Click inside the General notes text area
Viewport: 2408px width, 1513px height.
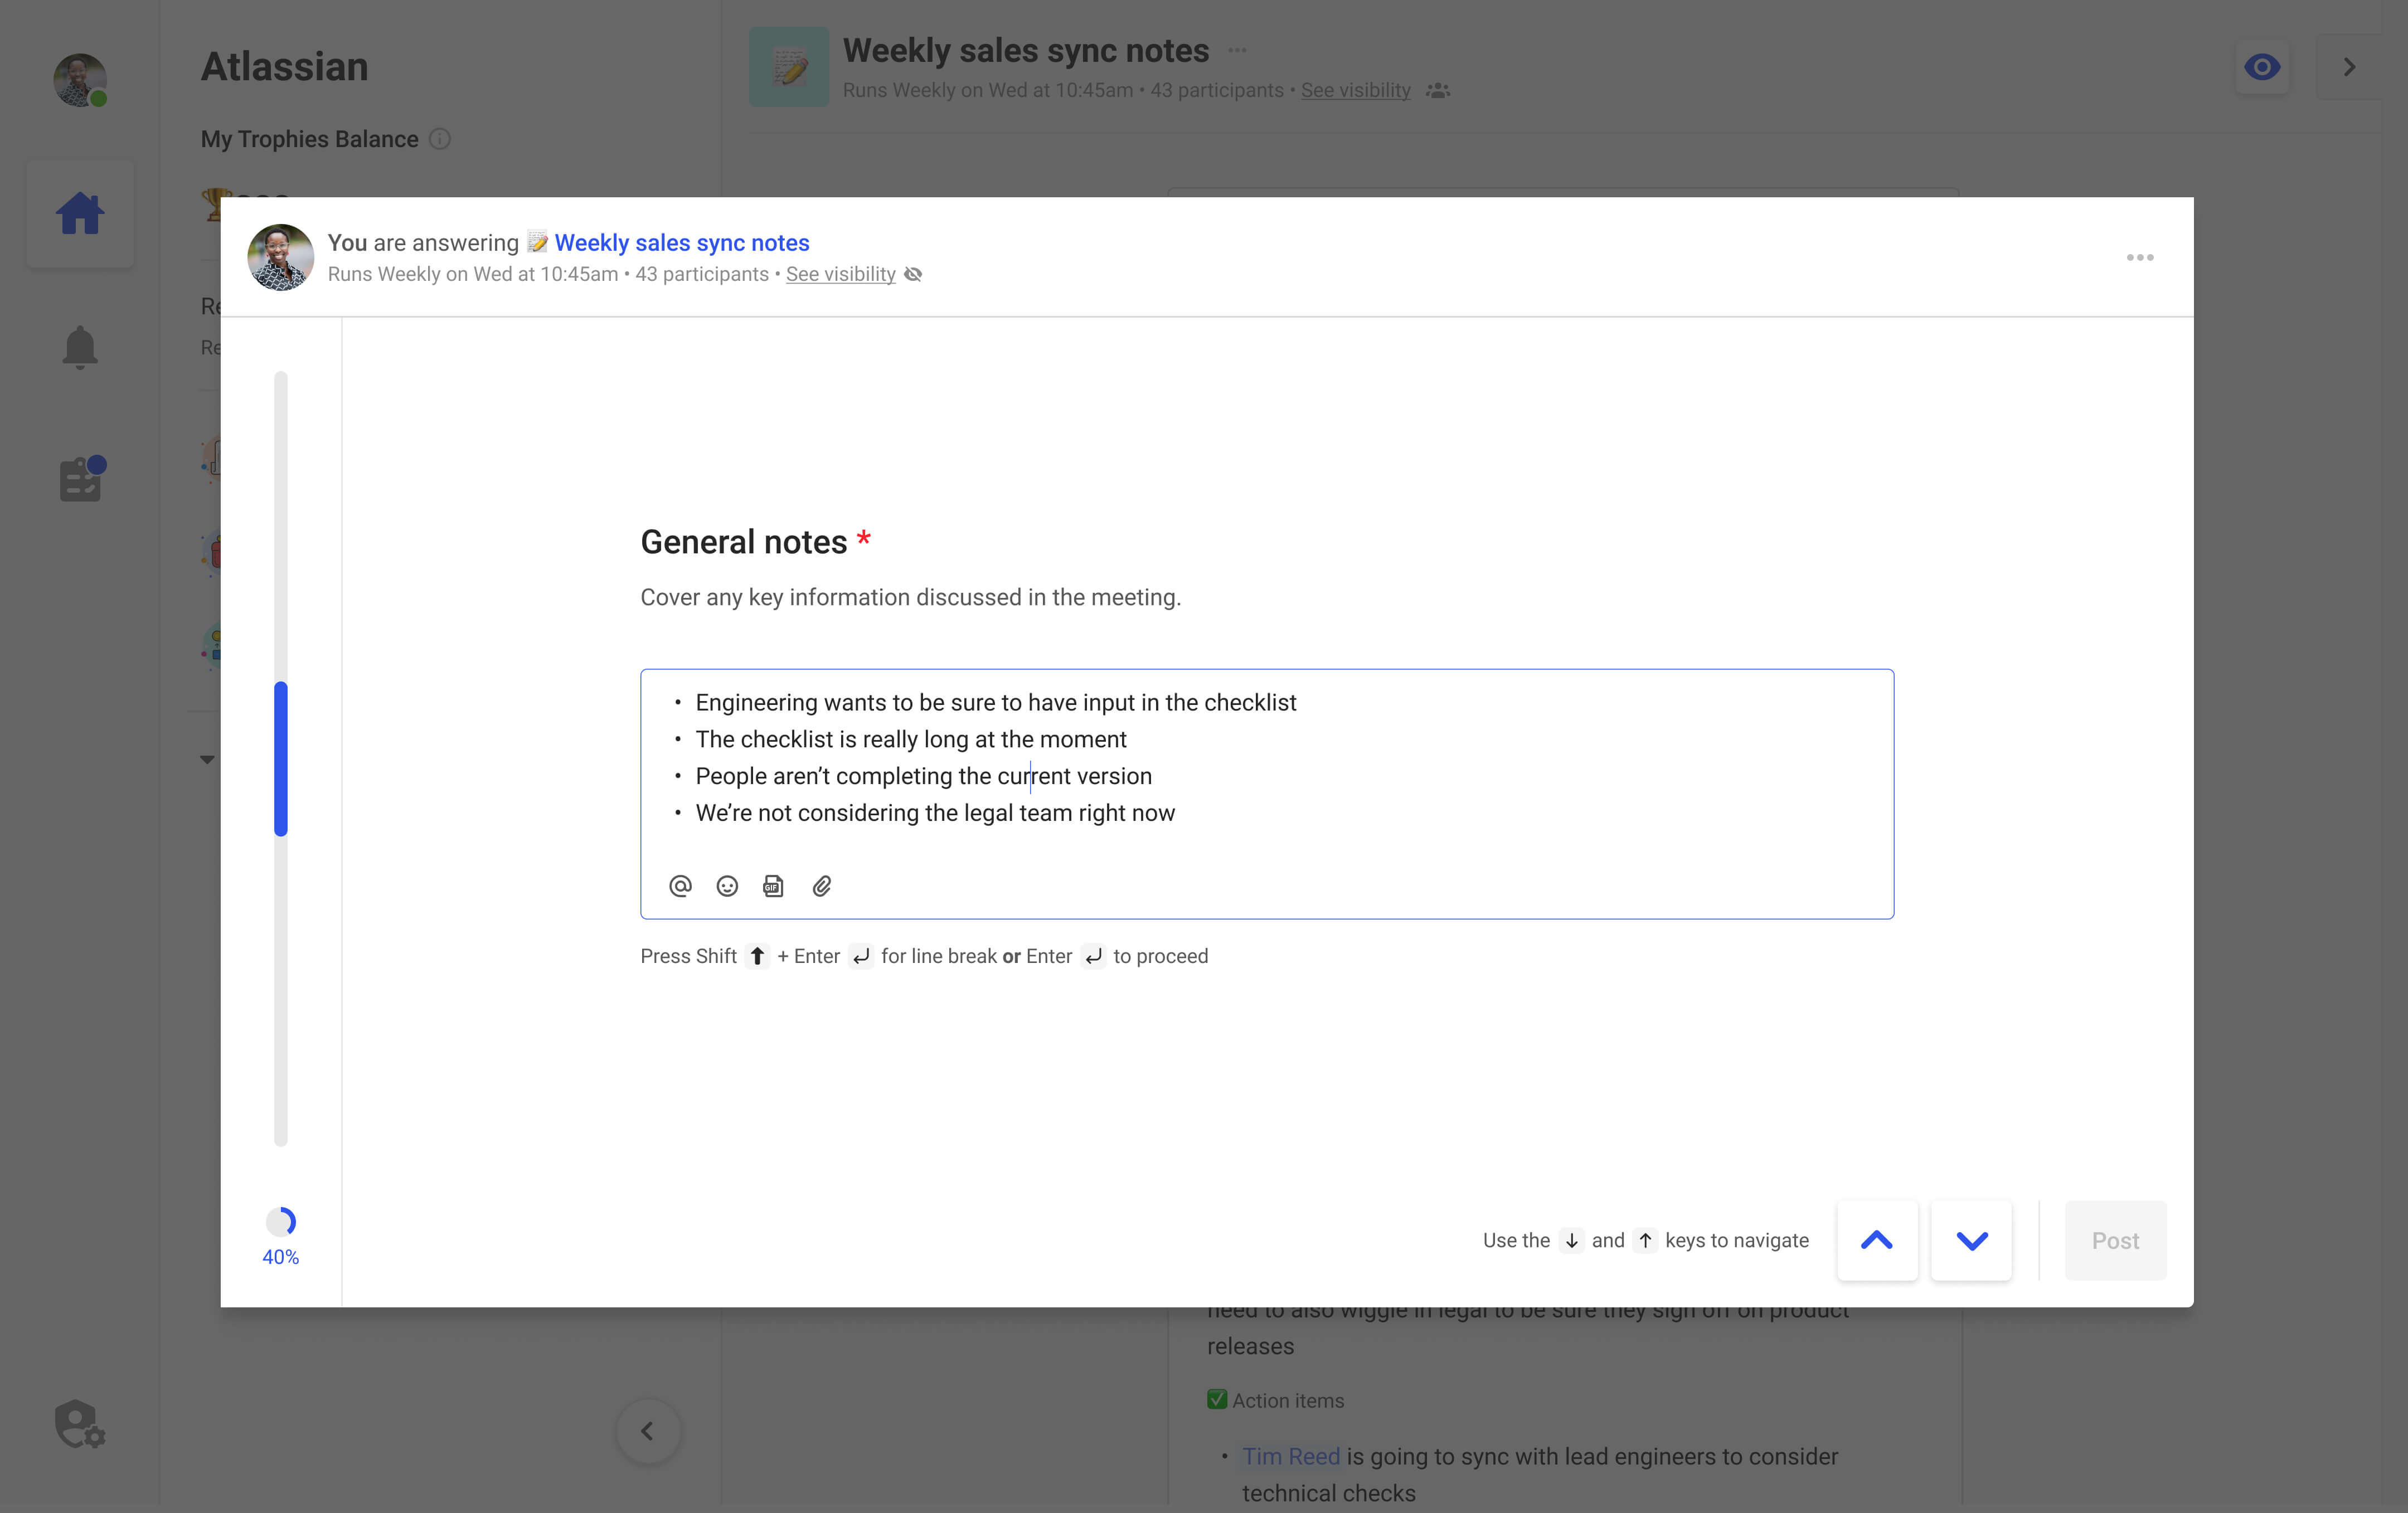coord(1267,794)
